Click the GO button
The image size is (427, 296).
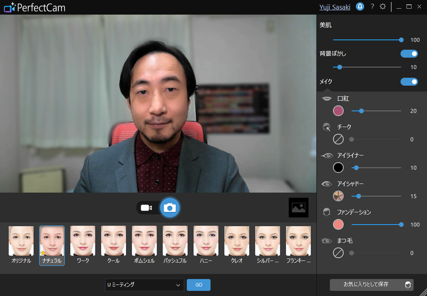click(x=199, y=285)
